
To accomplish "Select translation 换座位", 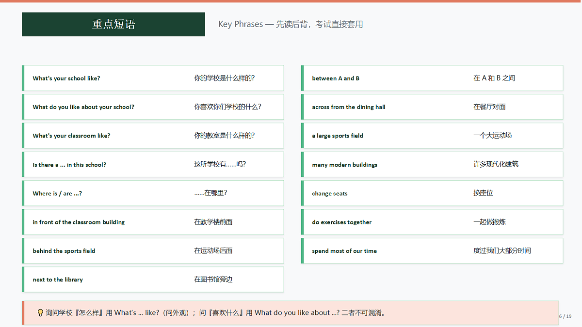I will (x=483, y=193).
